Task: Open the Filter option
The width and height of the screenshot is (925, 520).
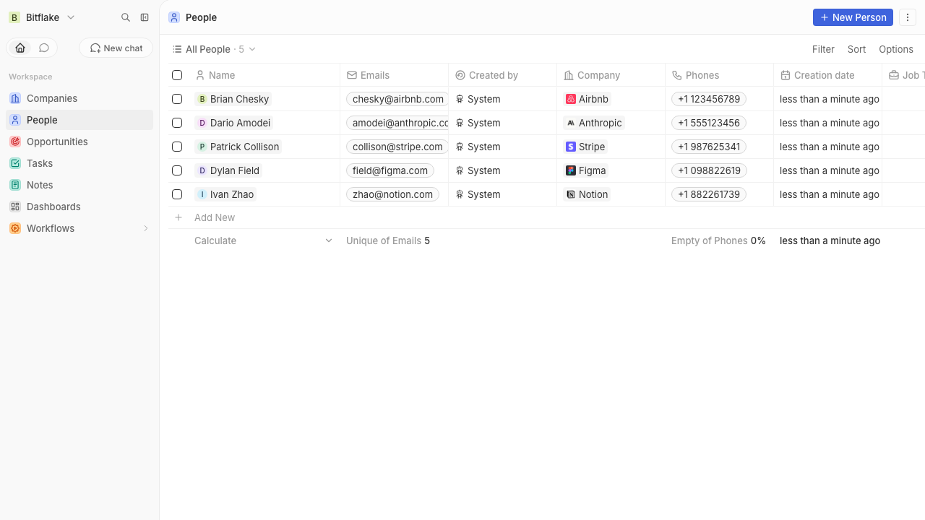Action: [823, 49]
